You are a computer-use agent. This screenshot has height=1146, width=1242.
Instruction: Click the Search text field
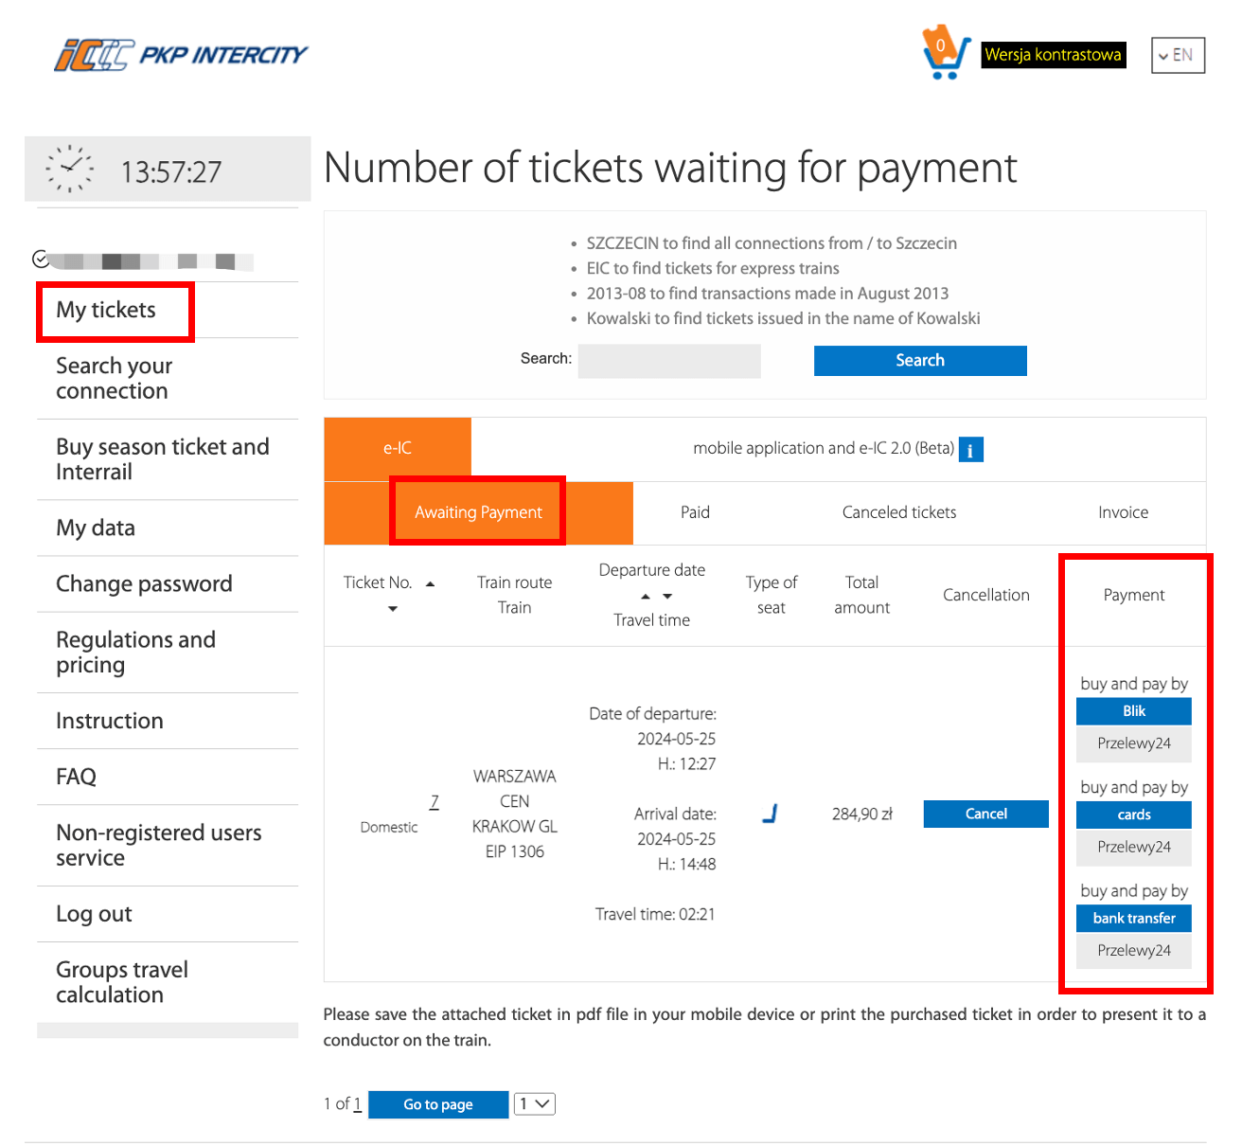(669, 361)
